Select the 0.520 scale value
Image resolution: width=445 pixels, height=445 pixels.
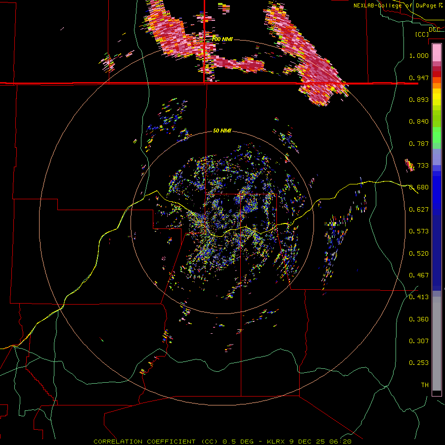419,254
